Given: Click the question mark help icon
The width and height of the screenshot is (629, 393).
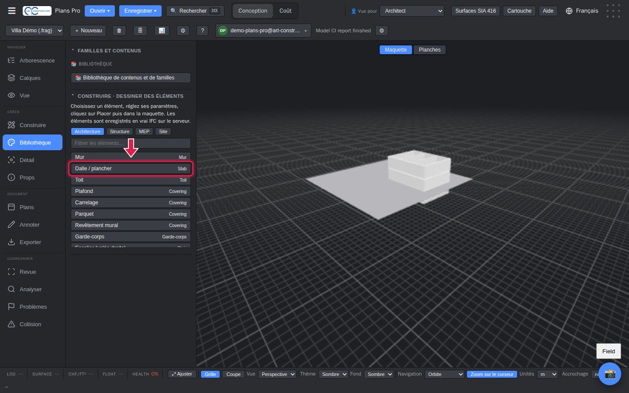Looking at the screenshot, I should (x=202, y=31).
